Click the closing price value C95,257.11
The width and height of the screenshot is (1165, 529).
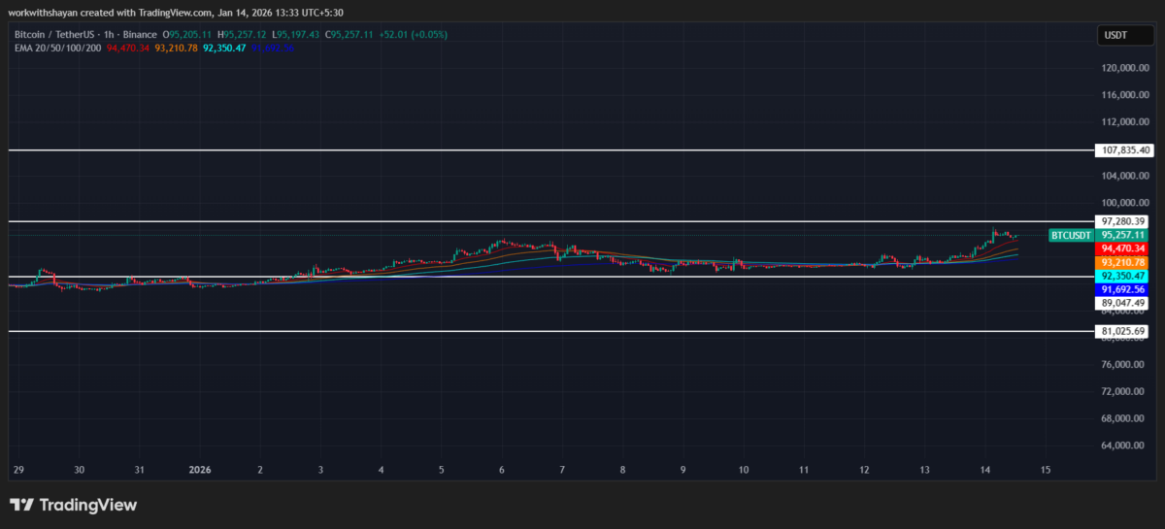coord(351,35)
